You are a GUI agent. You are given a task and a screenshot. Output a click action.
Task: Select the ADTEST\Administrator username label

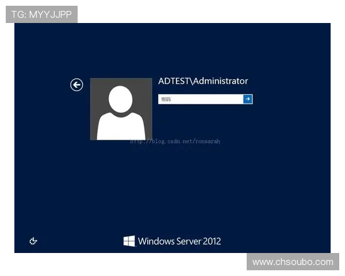203,82
